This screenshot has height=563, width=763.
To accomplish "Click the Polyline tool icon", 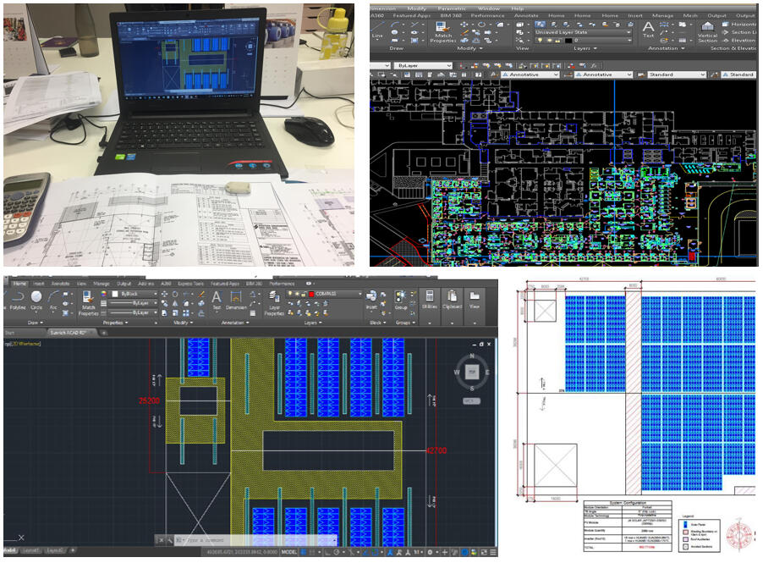I will pyautogui.click(x=18, y=299).
